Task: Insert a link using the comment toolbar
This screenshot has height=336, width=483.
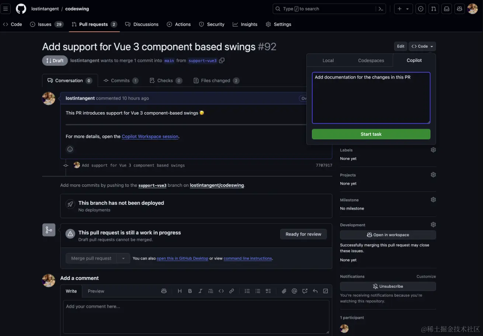Action: 232,291
